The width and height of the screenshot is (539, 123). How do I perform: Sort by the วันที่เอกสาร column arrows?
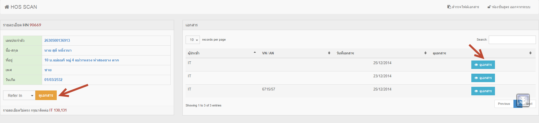(425, 53)
